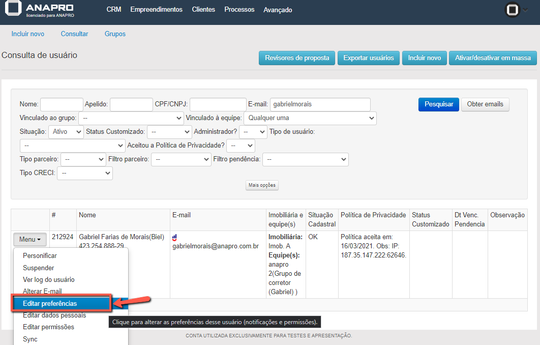
Task: Open the Grupos link
Action: (x=115, y=34)
